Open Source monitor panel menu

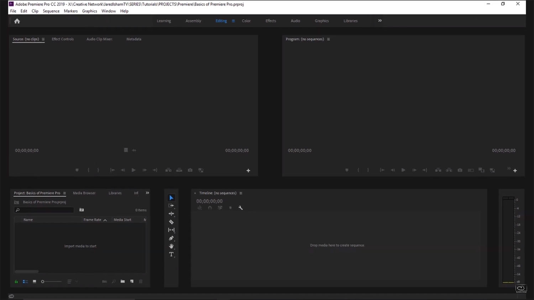(x=43, y=39)
